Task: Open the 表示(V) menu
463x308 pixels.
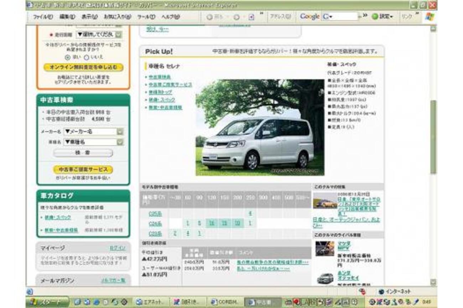Action: (x=89, y=17)
